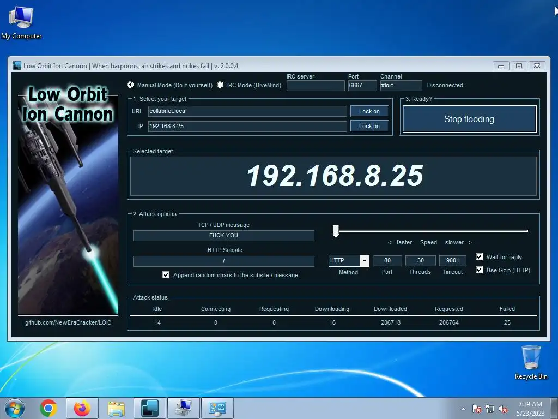The height and width of the screenshot is (419, 558).
Task: Close the Low Orbit Ion Cannon window
Action: 537,66
